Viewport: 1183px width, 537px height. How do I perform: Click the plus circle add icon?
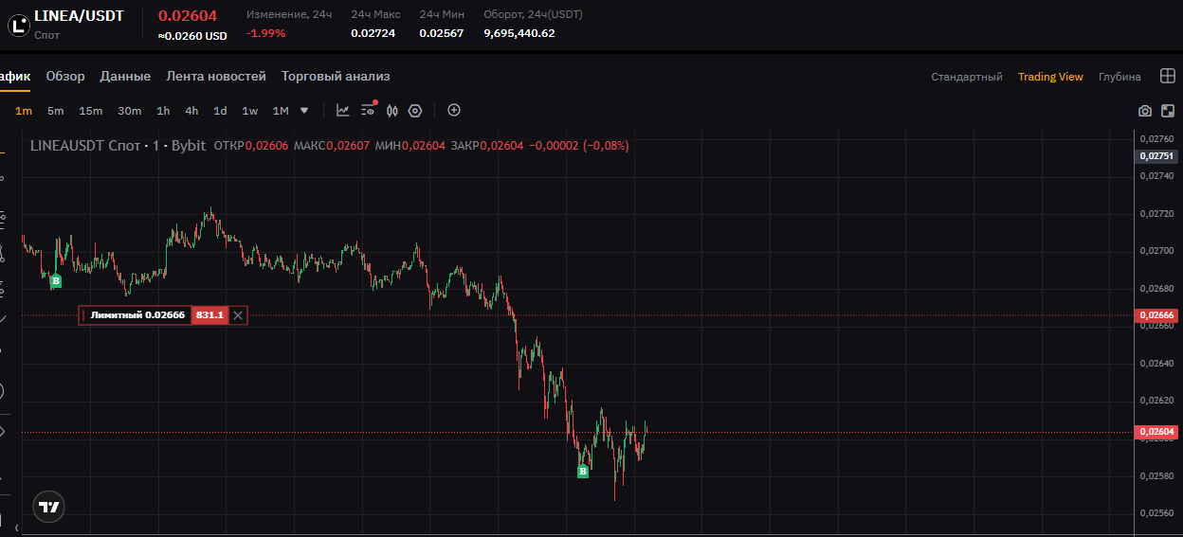(x=454, y=111)
